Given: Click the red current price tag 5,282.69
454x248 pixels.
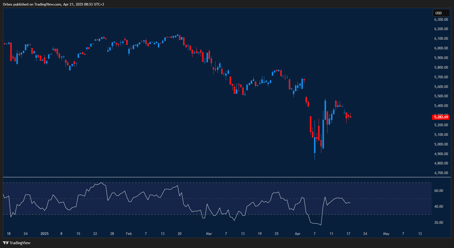Looking at the screenshot, I should tap(441, 117).
